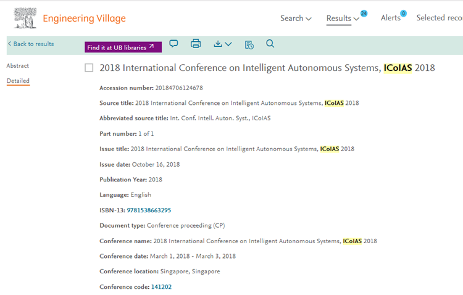Click Part number value 1 of 1
463x295 pixels.
[x=146, y=134]
